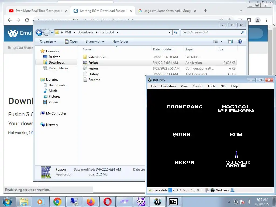Click the NesHawk core icon in the status bar
The width and height of the screenshot is (276, 207).
212,190
